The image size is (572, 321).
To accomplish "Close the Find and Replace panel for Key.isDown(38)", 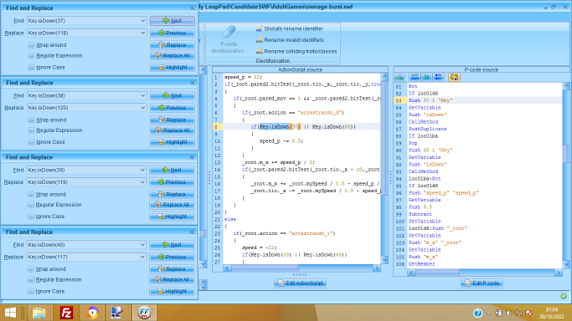I will point(193,83).
